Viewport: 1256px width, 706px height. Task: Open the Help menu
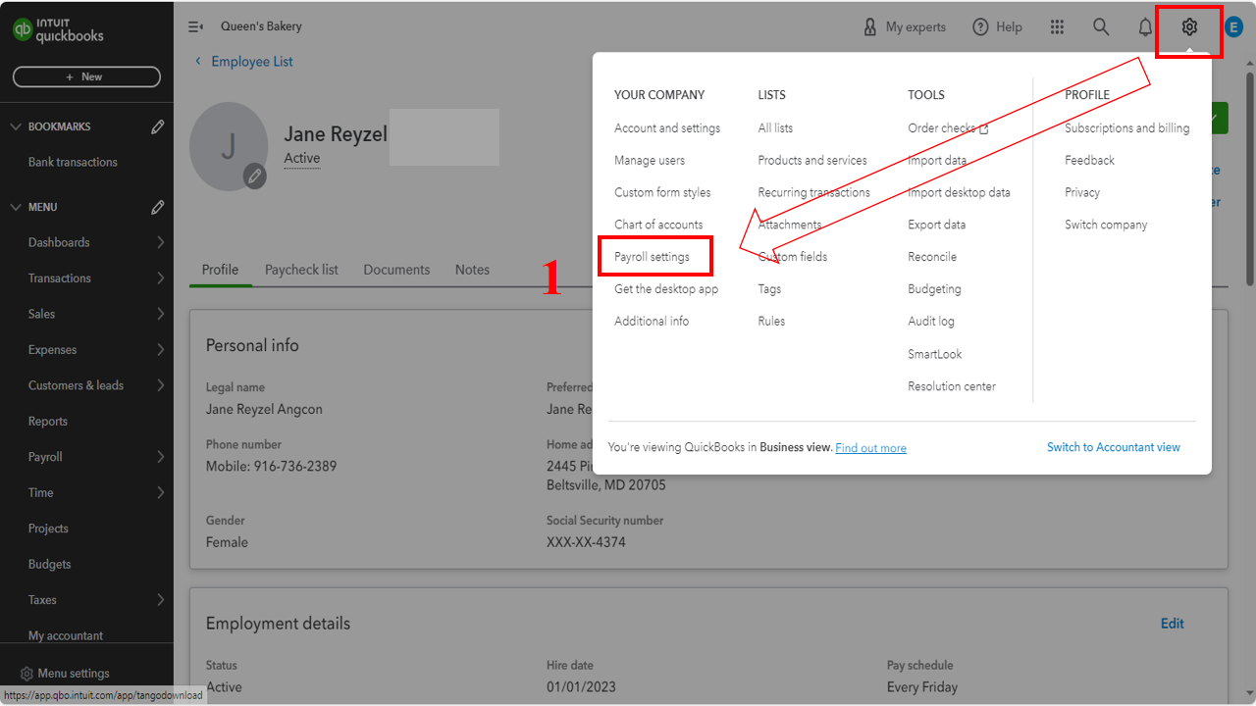tap(997, 27)
